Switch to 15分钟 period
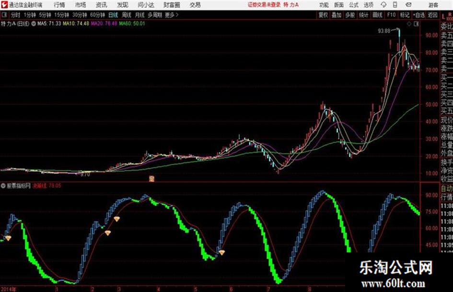 [62, 15]
